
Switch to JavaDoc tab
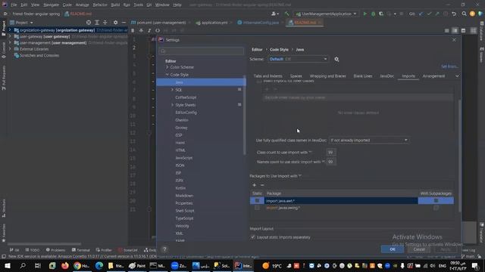(386, 76)
